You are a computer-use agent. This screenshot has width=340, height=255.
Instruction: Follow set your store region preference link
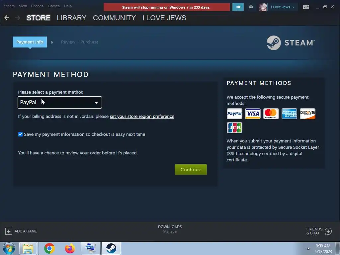click(x=142, y=117)
